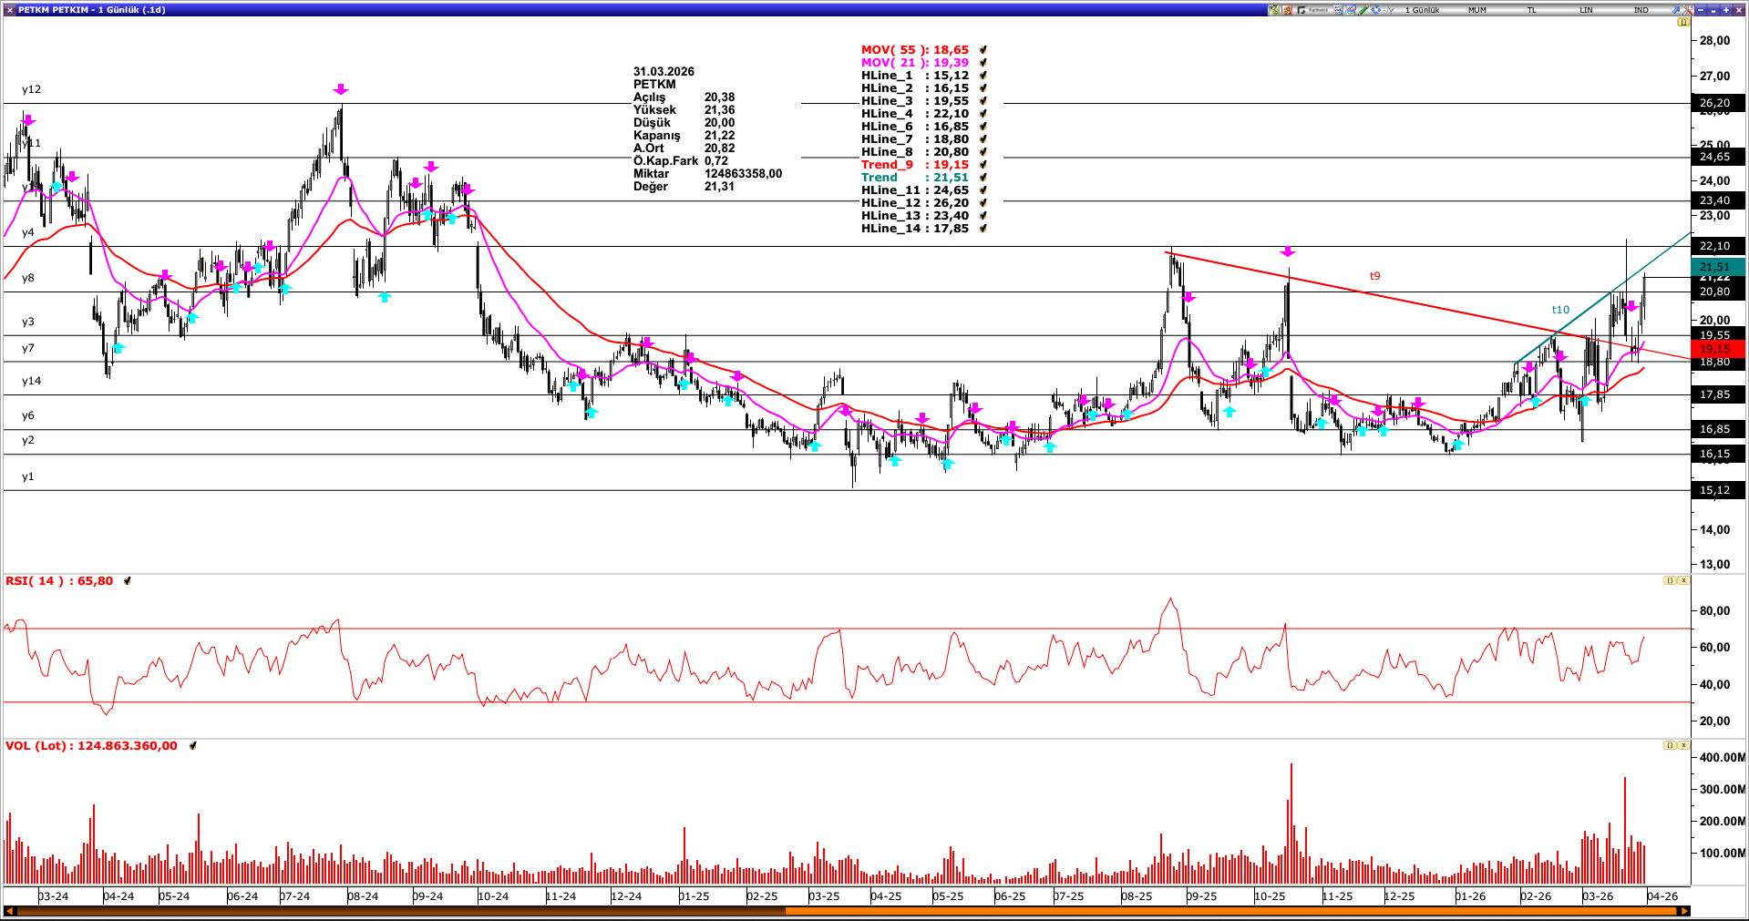
Task: Click the teal t10 trend line label
Action: click(x=1560, y=310)
